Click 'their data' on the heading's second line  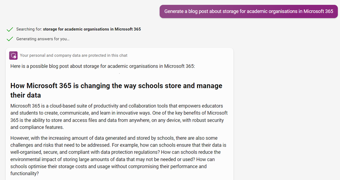(26, 95)
